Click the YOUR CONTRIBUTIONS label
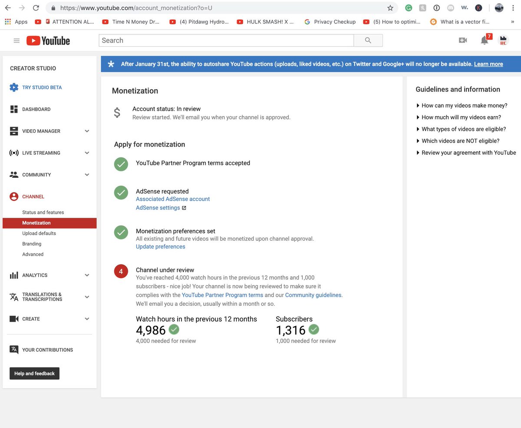Image resolution: width=521 pixels, height=428 pixels. [48, 350]
